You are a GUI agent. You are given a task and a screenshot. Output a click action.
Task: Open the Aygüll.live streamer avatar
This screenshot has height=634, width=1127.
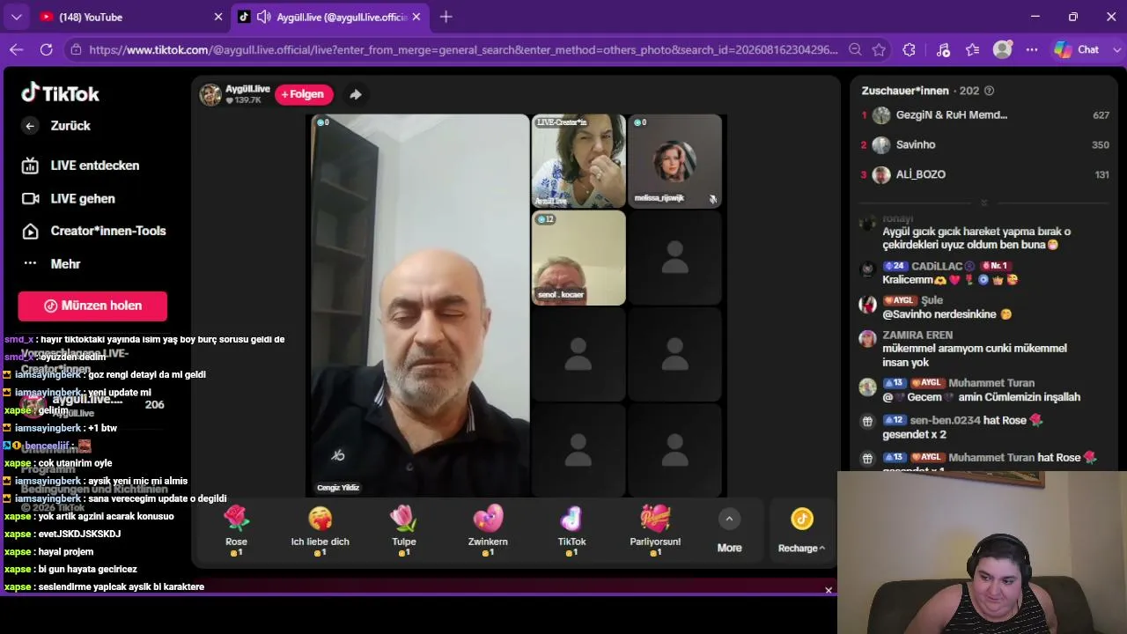(210, 94)
